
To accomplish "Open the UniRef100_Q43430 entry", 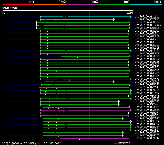I will (x=147, y=51).
